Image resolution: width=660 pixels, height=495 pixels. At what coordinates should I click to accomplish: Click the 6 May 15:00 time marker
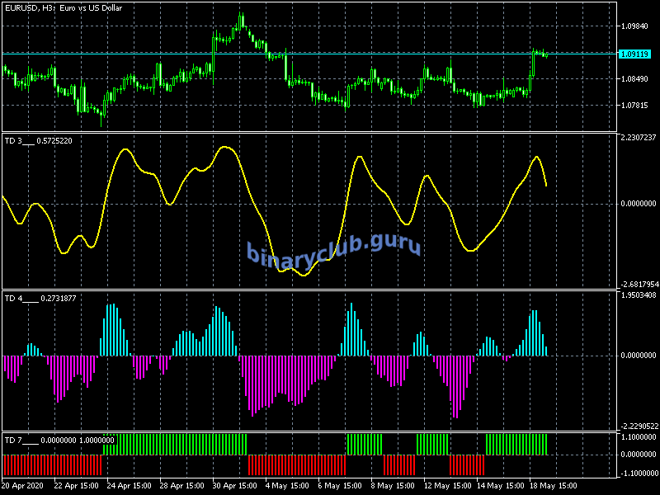(339, 485)
